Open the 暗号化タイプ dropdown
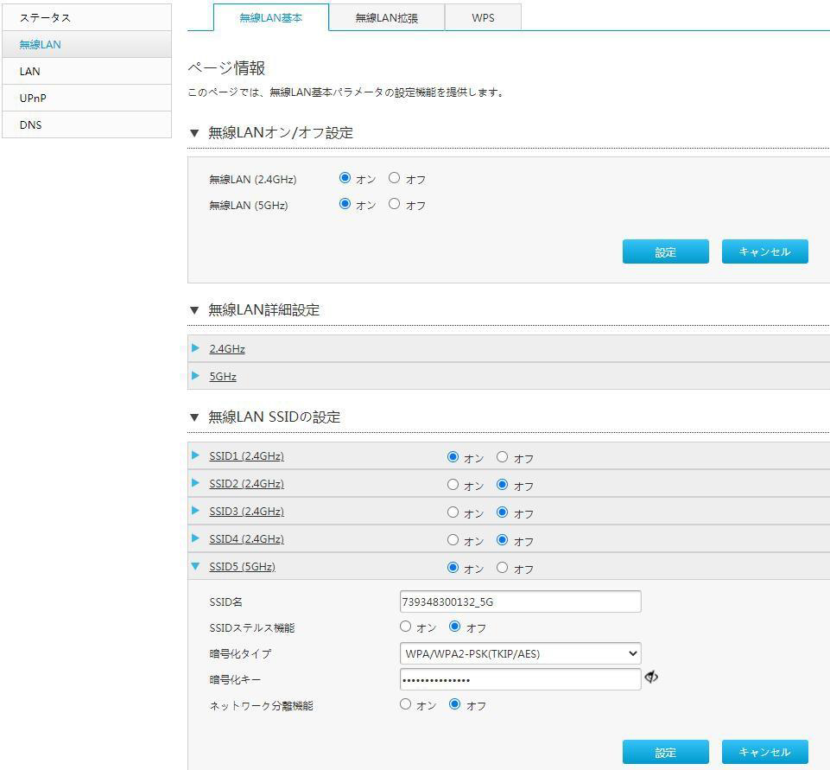The image size is (830, 770). (x=520, y=653)
